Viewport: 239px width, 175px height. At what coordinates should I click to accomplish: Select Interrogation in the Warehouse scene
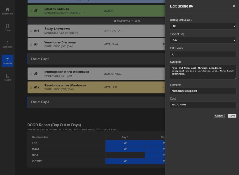(96, 74)
